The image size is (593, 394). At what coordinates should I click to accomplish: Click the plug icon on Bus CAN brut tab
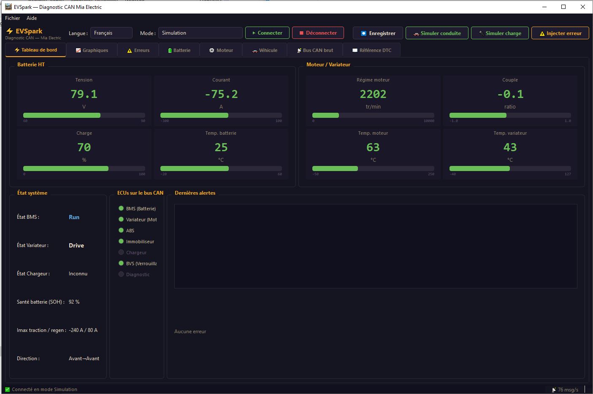tap(299, 51)
